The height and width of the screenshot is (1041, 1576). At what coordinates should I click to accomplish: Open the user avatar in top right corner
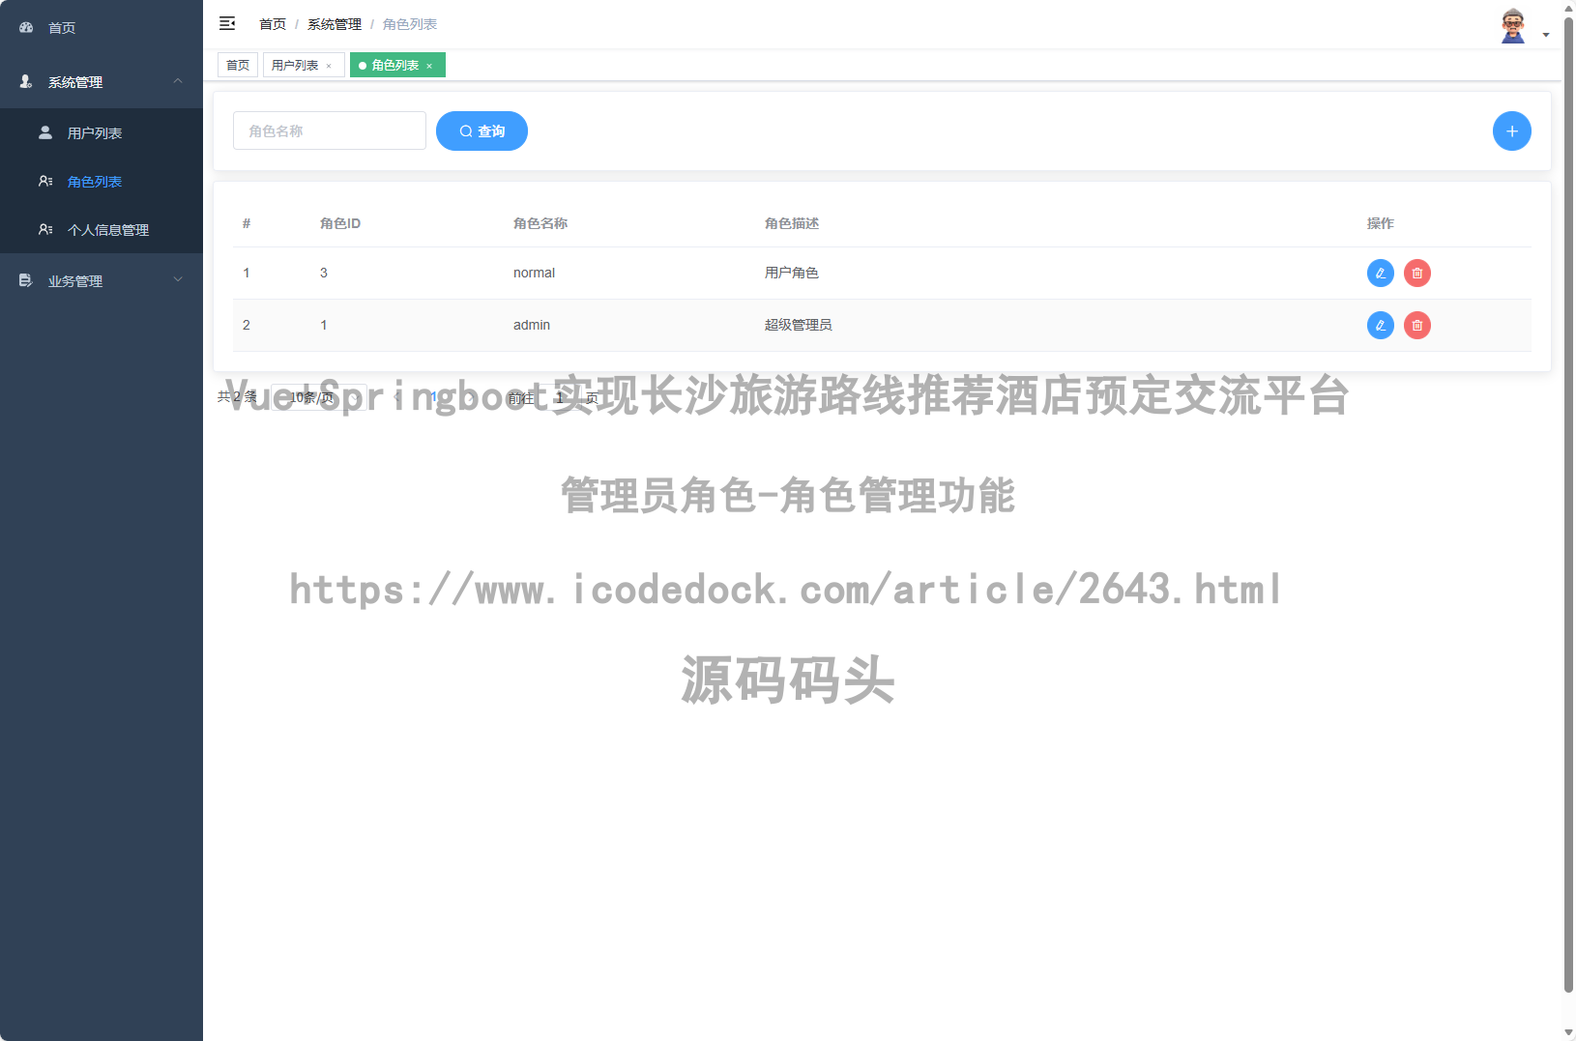coord(1513,24)
